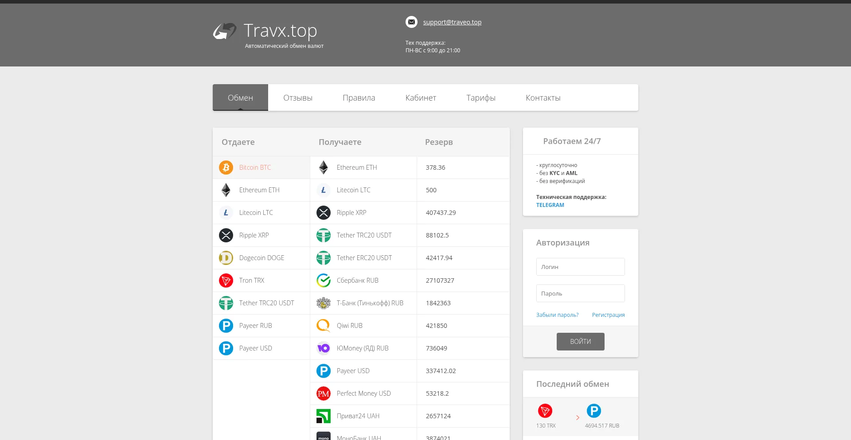Click the Сбербанк RUB green logo icon
Screen dimensions: 851x440
pos(324,280)
